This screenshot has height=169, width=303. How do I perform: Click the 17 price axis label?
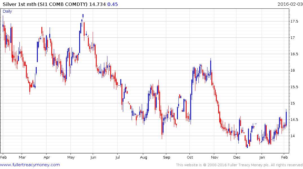click(293, 38)
